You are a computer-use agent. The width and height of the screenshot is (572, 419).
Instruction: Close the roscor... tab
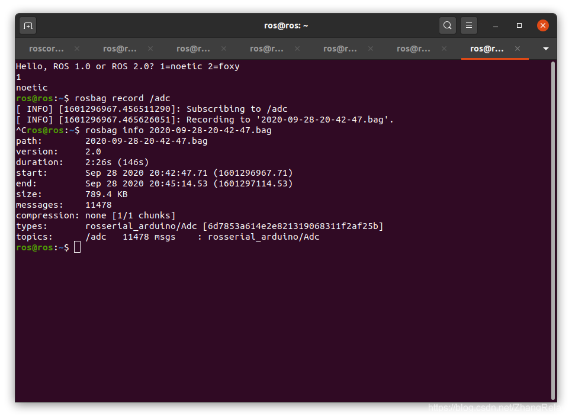[77, 49]
